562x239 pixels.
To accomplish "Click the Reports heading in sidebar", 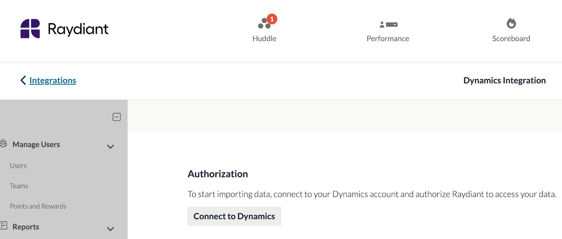I will pyautogui.click(x=26, y=227).
